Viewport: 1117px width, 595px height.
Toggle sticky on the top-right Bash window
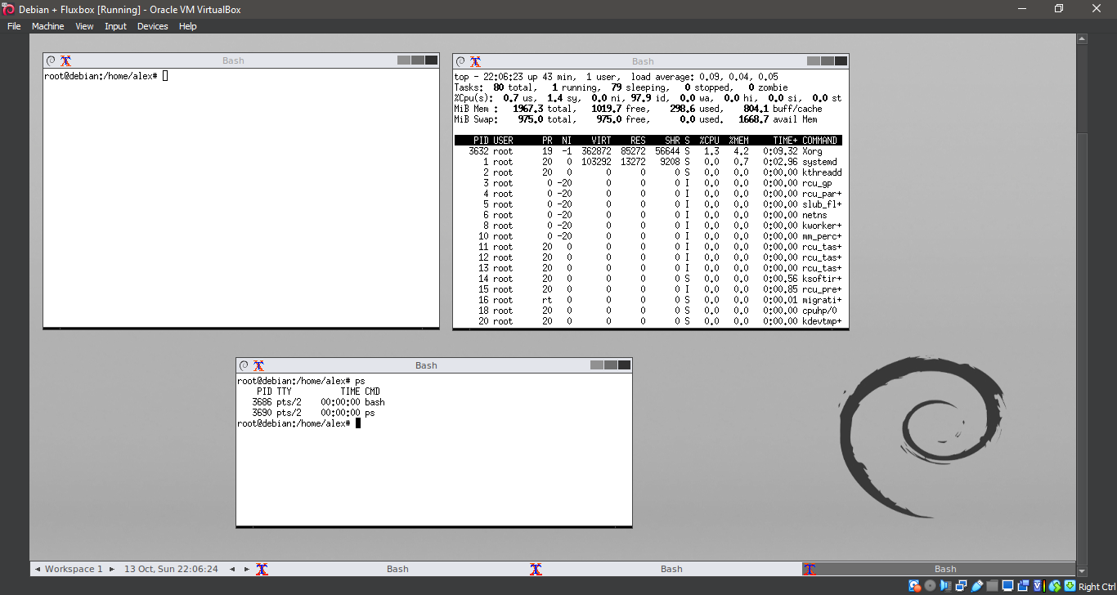[x=460, y=60]
